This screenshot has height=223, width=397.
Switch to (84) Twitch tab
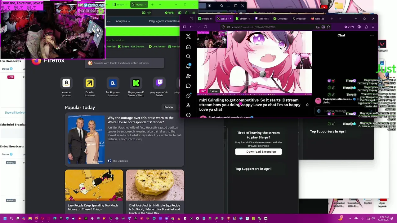tap(261, 19)
